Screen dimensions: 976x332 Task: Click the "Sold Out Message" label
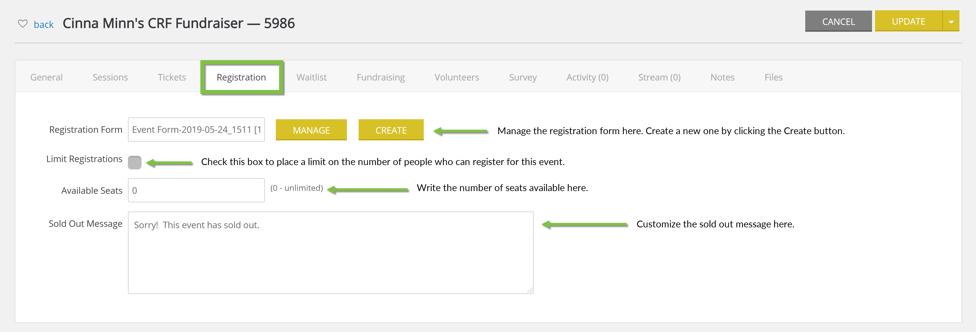coord(85,224)
